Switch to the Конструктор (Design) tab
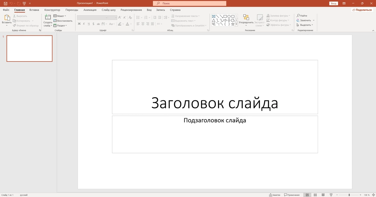This screenshot has width=376, height=197. click(x=52, y=10)
